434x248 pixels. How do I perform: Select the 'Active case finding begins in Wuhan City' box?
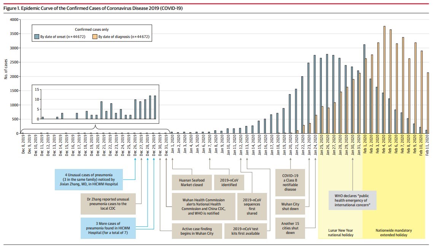point(197,230)
